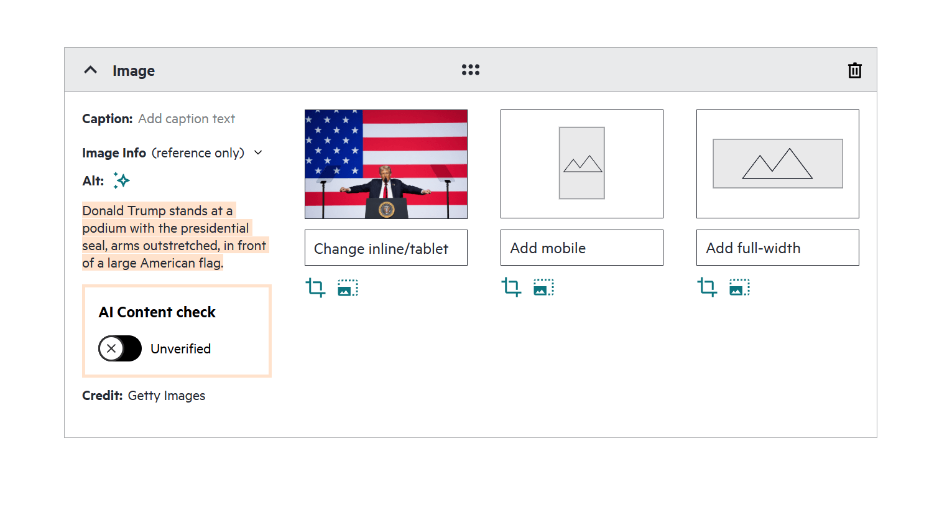Collapse the Image panel with chevron

(x=91, y=70)
